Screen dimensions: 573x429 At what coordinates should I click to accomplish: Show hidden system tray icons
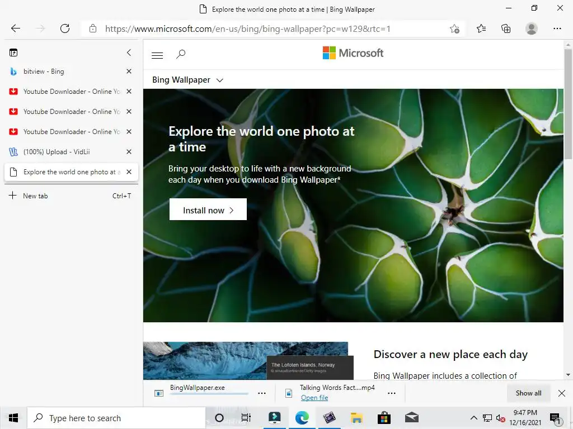click(473, 418)
